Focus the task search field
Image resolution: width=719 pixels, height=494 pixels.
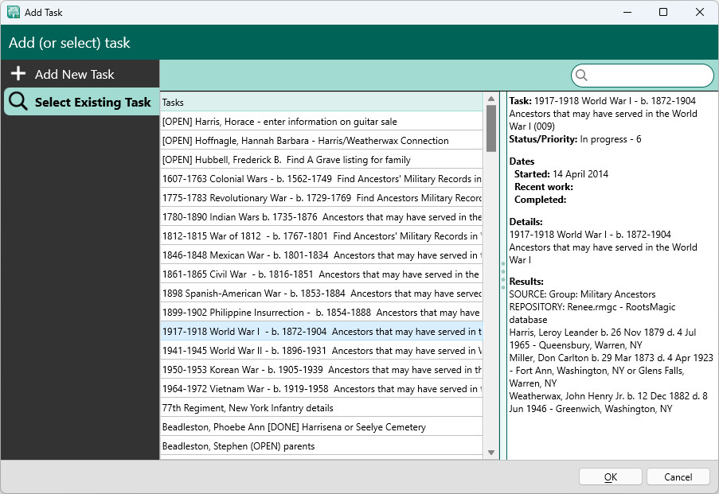(x=643, y=75)
